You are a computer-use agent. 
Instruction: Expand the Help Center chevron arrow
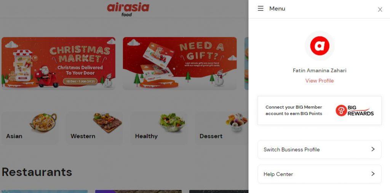[x=373, y=174]
